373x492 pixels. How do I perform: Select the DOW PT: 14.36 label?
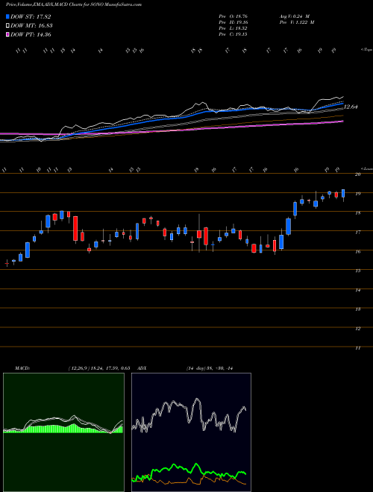31,35
